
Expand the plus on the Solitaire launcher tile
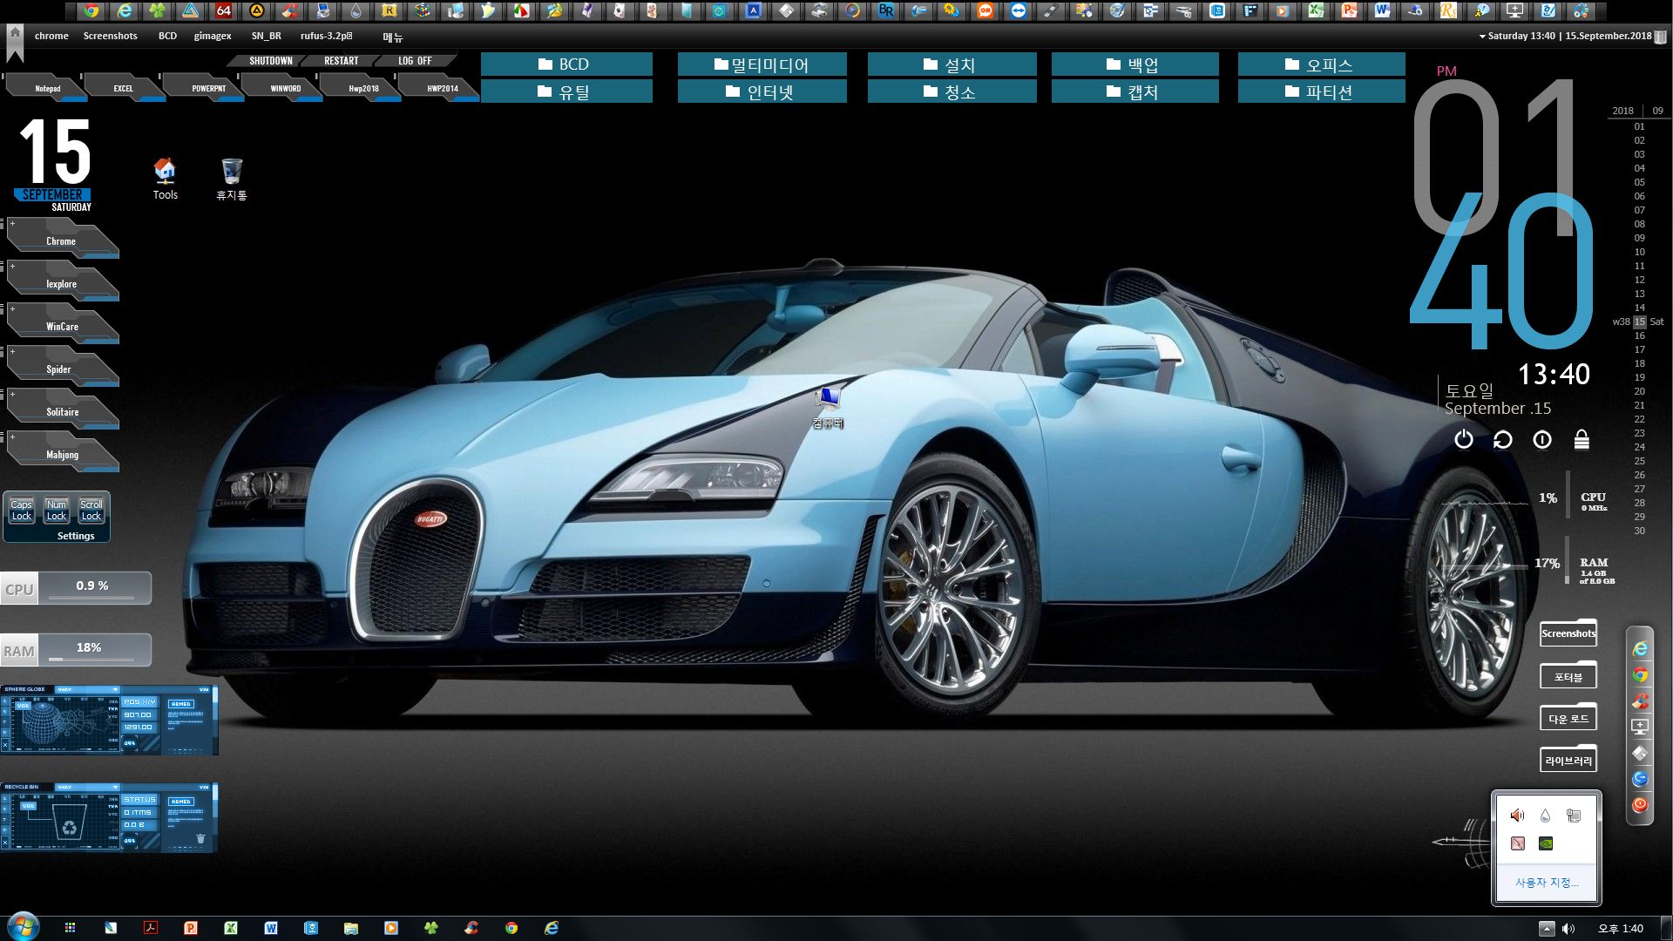point(12,395)
